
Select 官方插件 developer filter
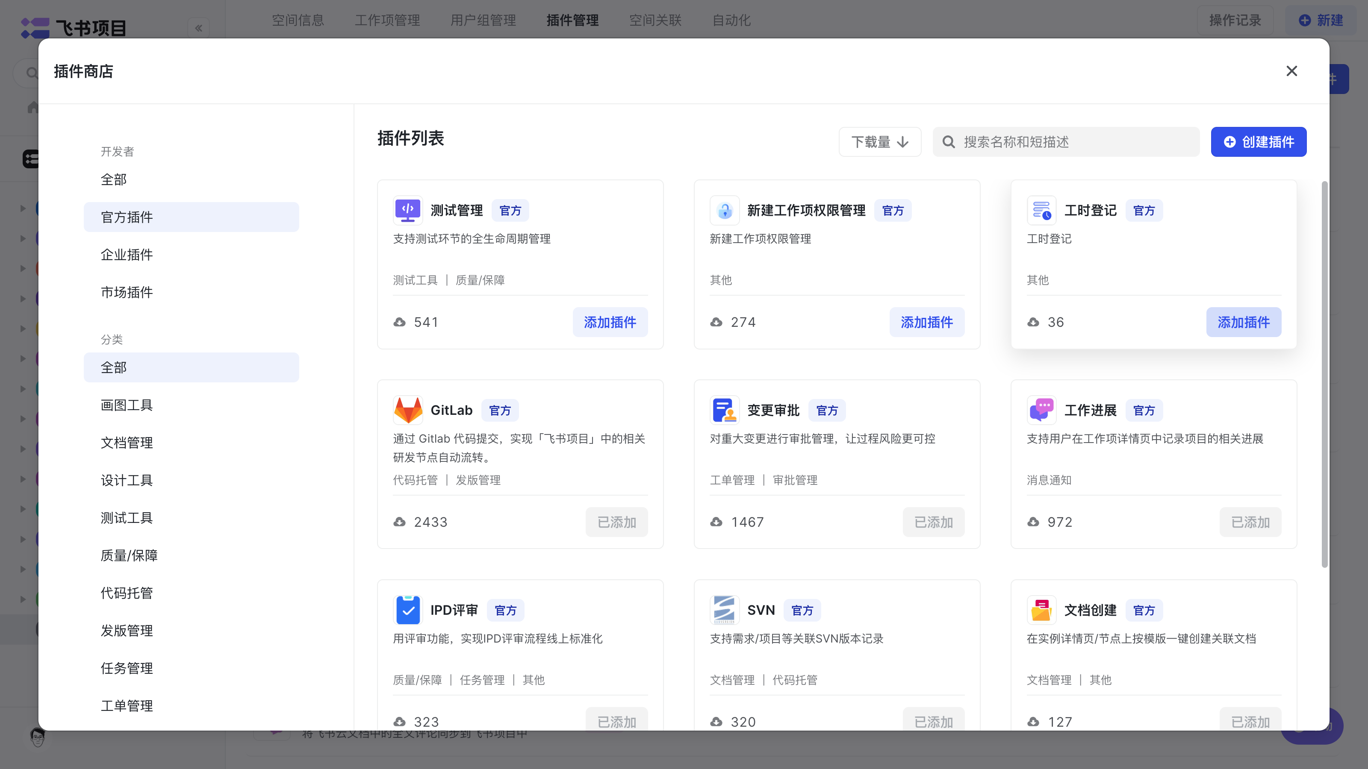[191, 217]
